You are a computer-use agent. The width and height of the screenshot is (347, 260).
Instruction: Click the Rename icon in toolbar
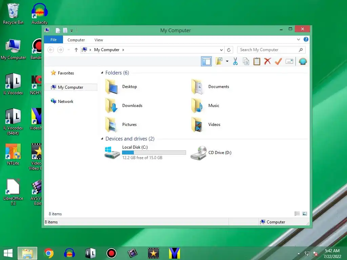coord(289,61)
